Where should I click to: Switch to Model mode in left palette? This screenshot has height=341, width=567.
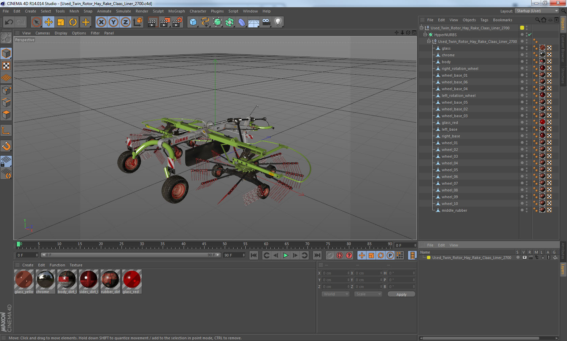pyautogui.click(x=6, y=53)
